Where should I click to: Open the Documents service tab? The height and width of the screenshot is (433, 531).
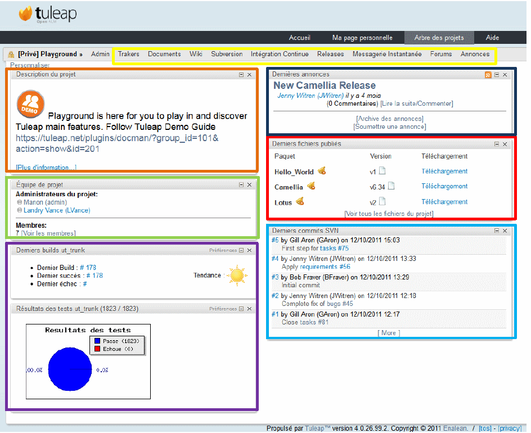point(164,54)
